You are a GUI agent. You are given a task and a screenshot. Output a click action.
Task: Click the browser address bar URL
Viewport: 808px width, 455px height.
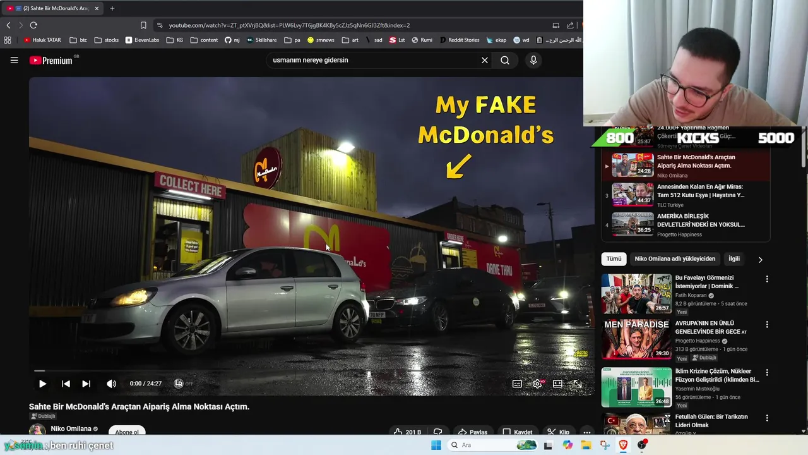[x=289, y=25]
